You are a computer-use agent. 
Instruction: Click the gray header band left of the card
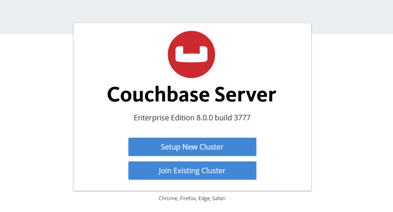tap(37, 17)
